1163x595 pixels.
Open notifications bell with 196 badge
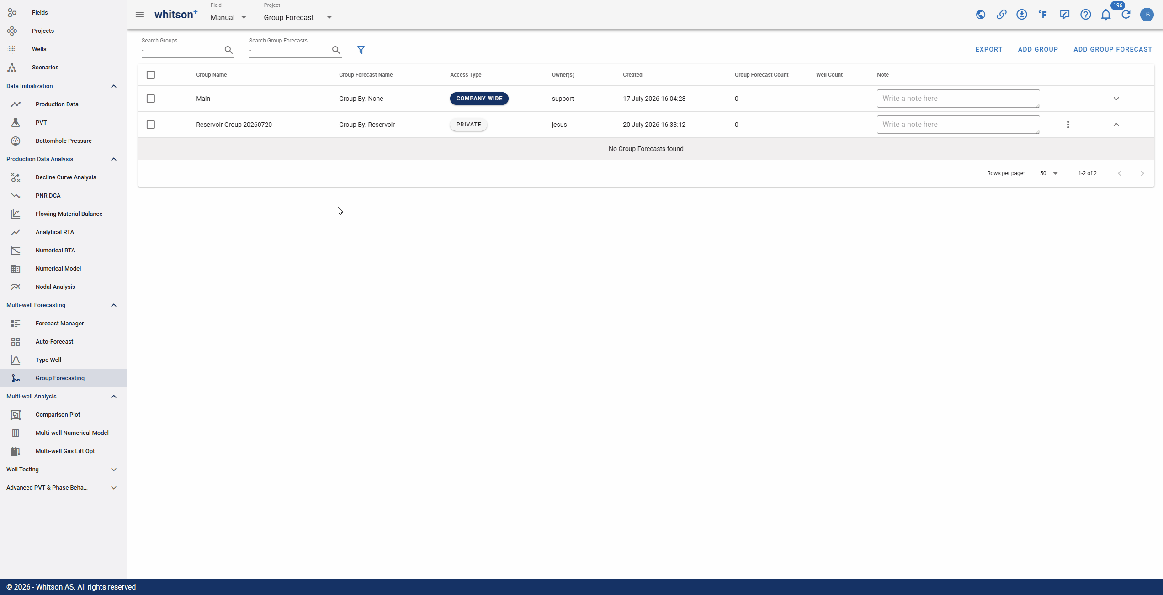pos(1106,15)
